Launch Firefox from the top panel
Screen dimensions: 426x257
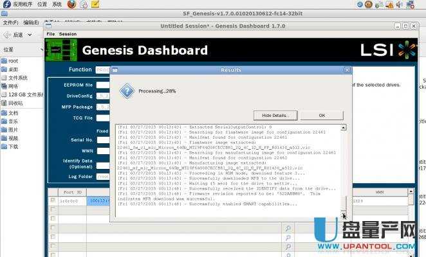pyautogui.click(x=71, y=4)
